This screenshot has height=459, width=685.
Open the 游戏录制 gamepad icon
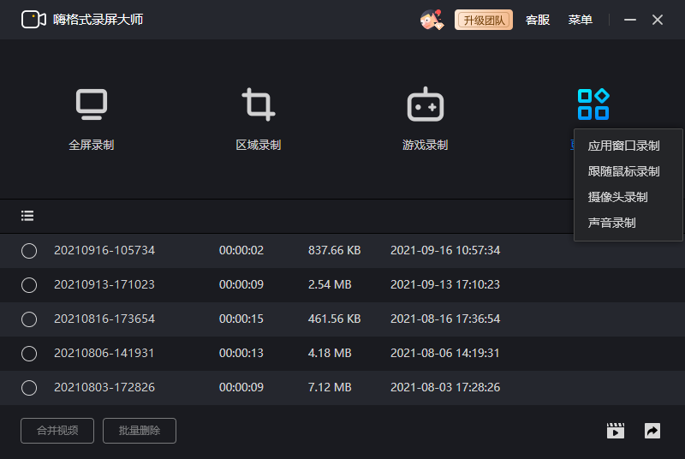point(425,104)
